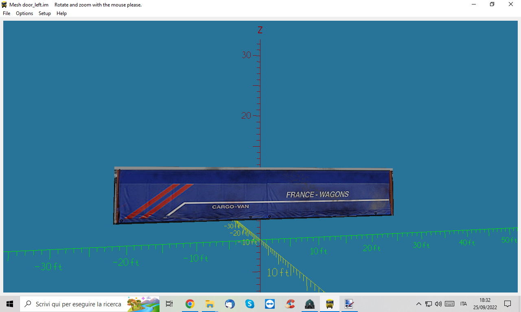
Task: Open the notification center icon
Action: 508,304
